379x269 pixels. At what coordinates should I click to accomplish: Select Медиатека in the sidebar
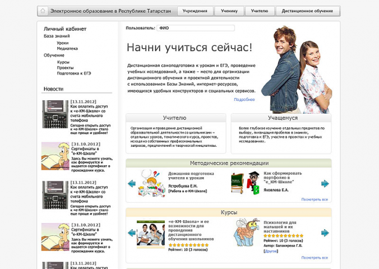click(x=67, y=48)
